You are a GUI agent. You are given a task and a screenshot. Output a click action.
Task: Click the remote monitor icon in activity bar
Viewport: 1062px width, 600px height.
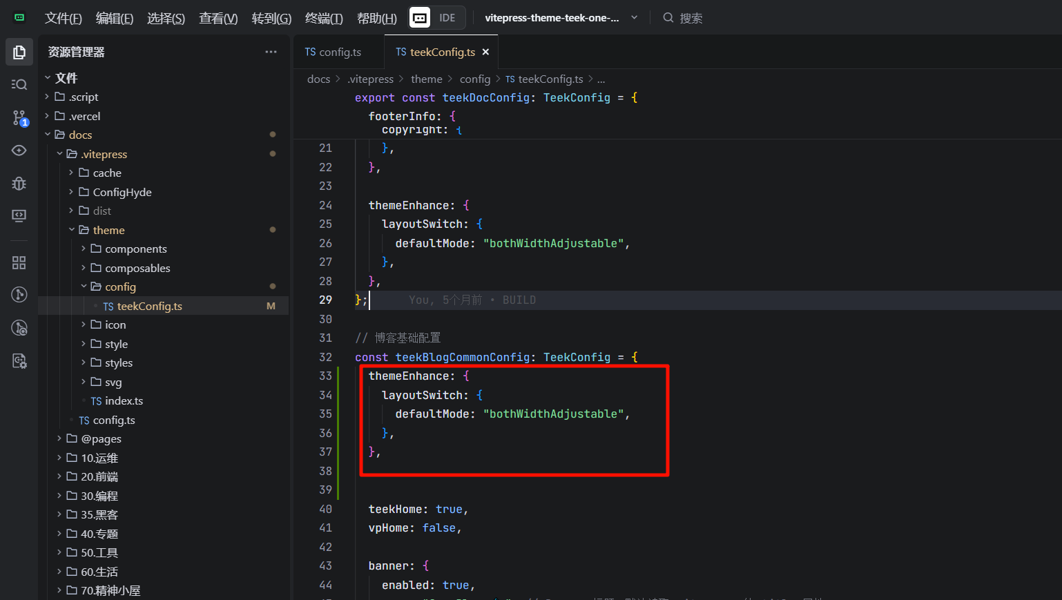point(19,216)
